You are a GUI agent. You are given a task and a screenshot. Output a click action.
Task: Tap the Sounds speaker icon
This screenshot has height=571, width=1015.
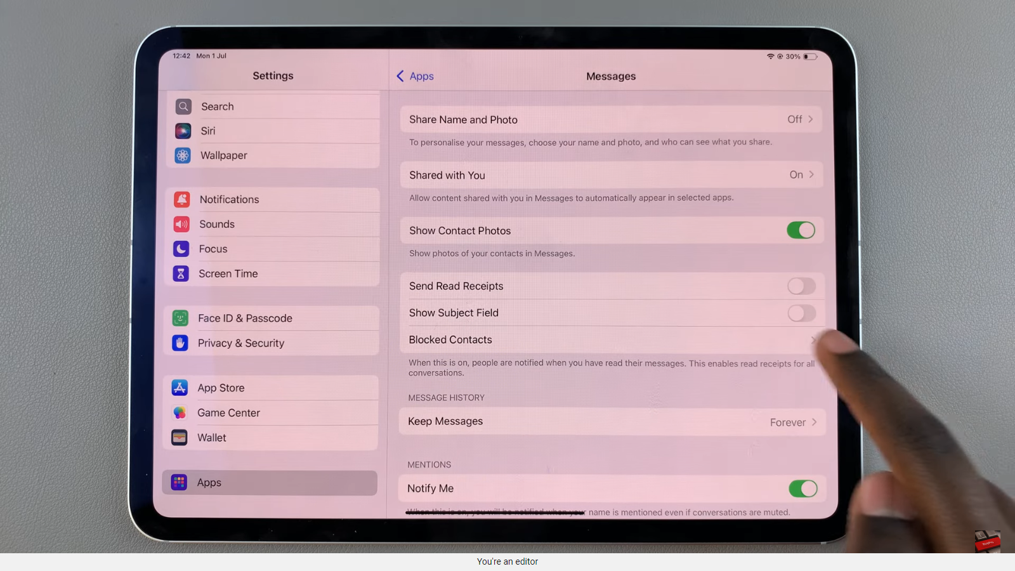point(181,224)
